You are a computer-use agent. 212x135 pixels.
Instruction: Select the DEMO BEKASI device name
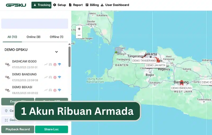[x=22, y=87]
